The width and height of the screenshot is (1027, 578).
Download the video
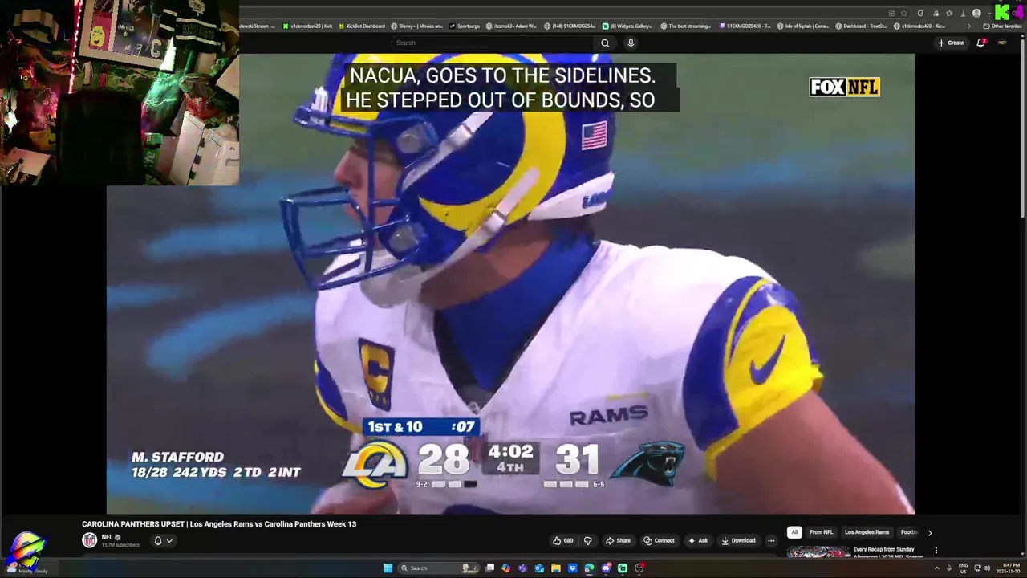738,540
